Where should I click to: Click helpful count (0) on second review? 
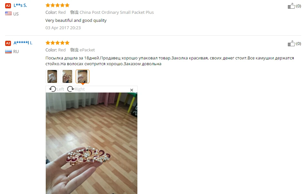[x=299, y=43]
